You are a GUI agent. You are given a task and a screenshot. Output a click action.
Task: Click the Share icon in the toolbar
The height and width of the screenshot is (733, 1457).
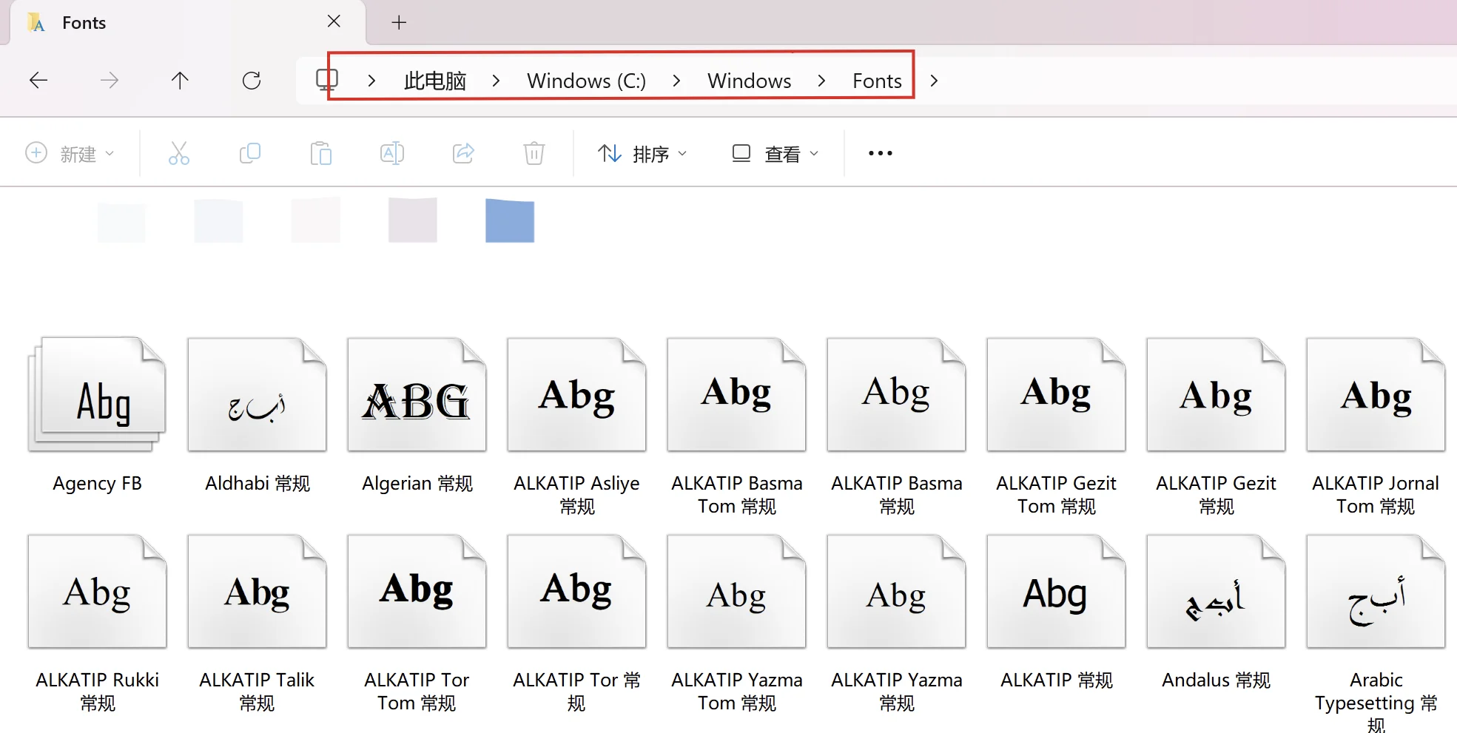click(x=462, y=153)
